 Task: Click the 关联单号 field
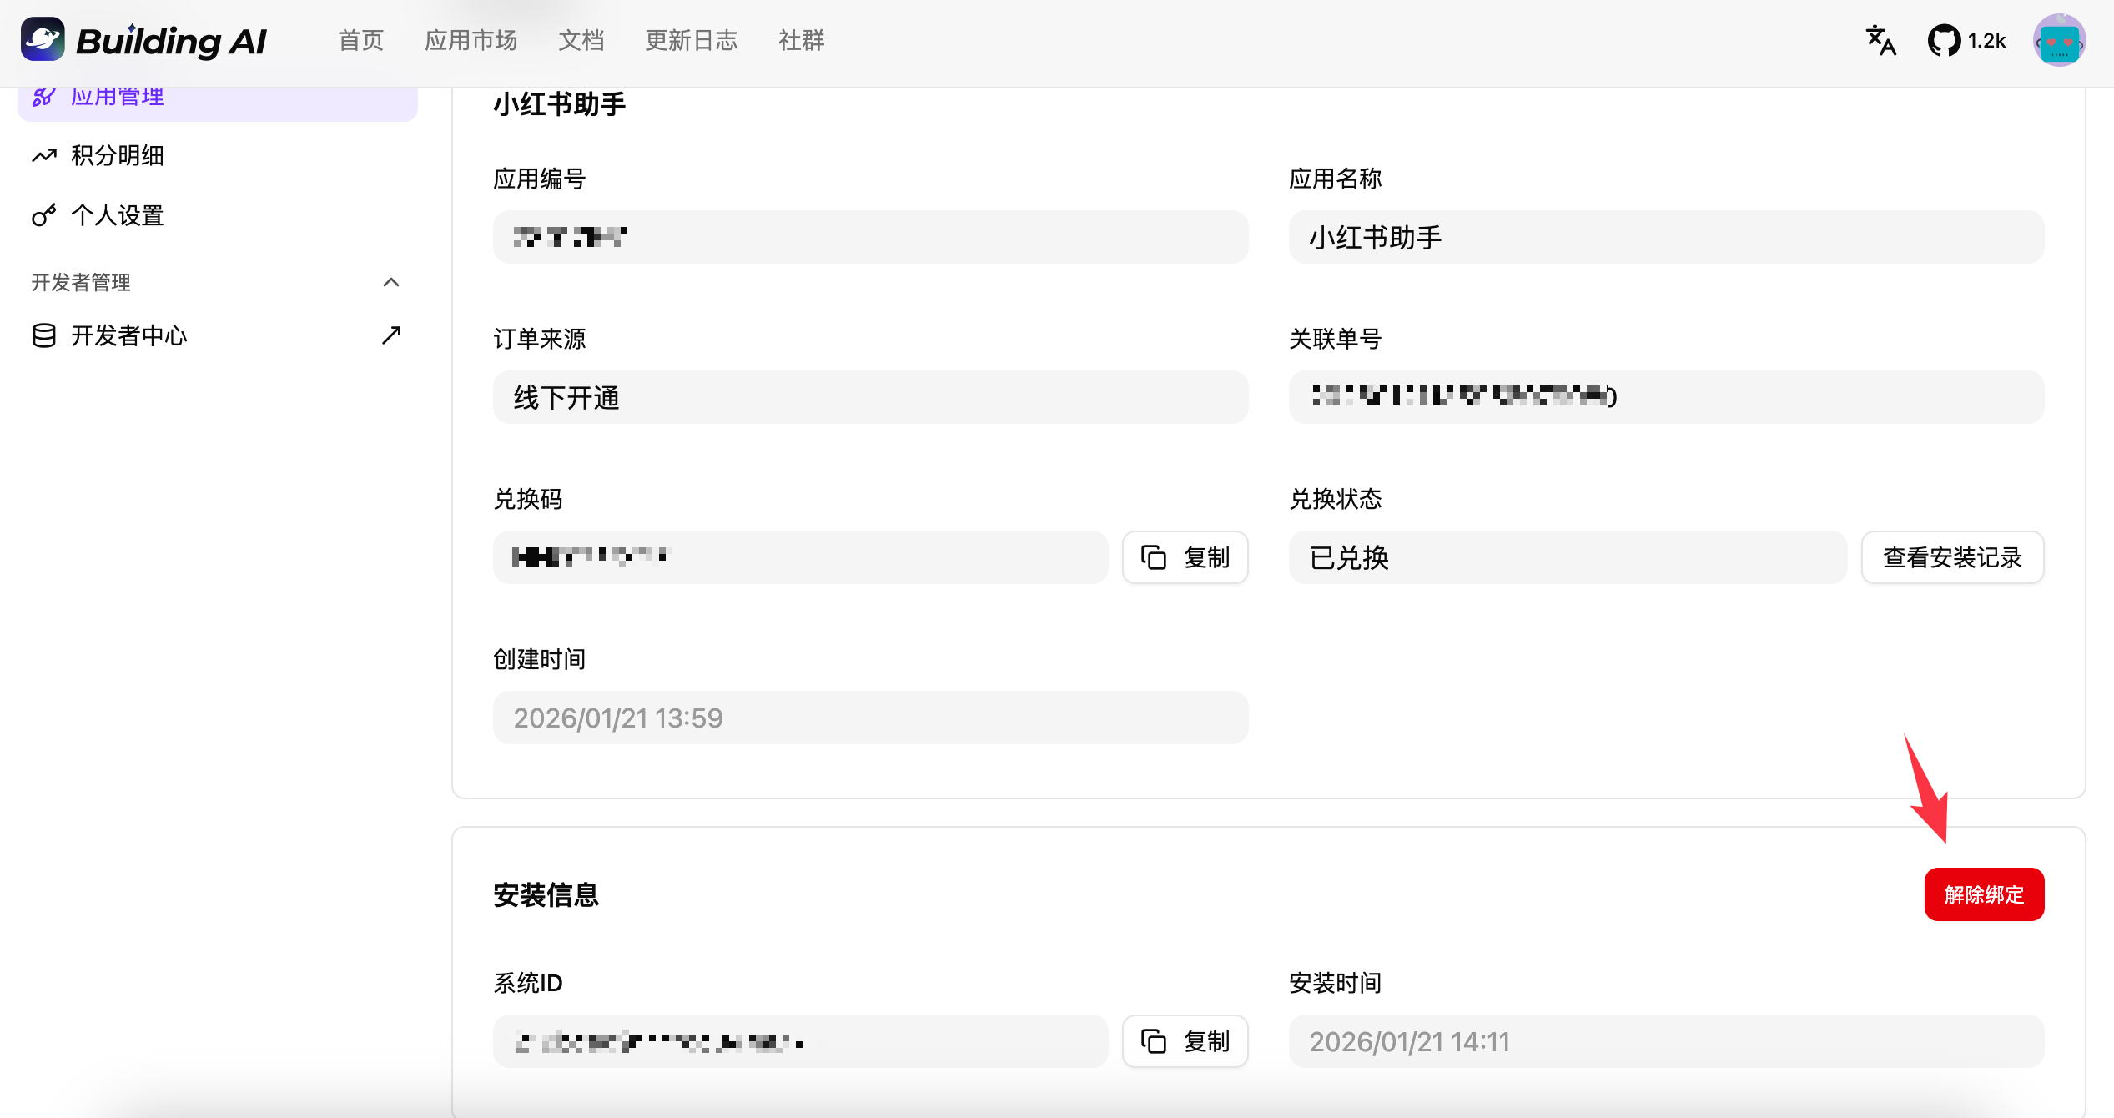(x=1666, y=397)
